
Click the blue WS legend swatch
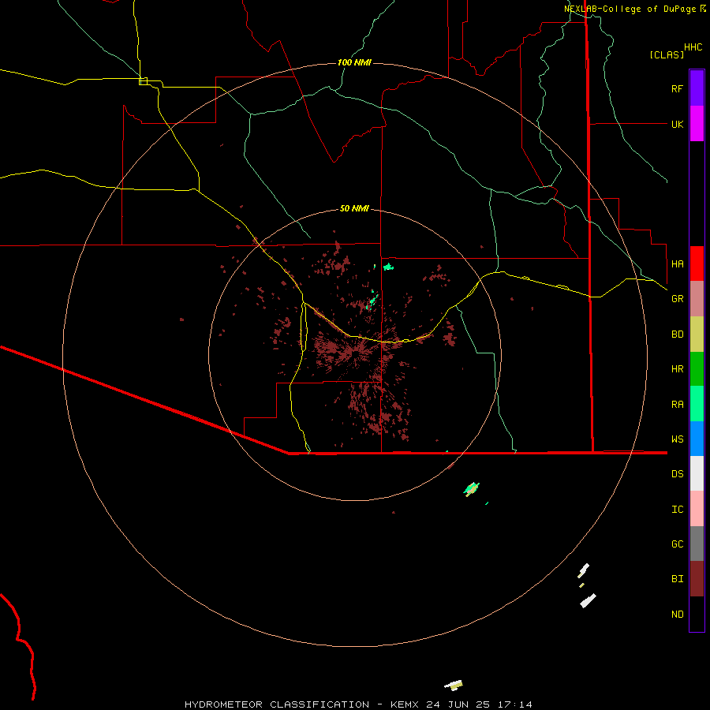[697, 439]
